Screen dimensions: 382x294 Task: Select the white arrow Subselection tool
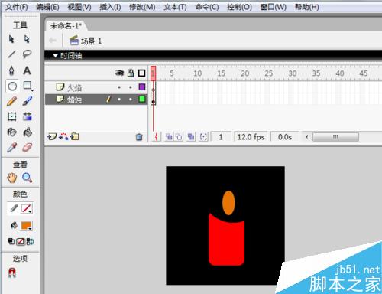pos(27,39)
